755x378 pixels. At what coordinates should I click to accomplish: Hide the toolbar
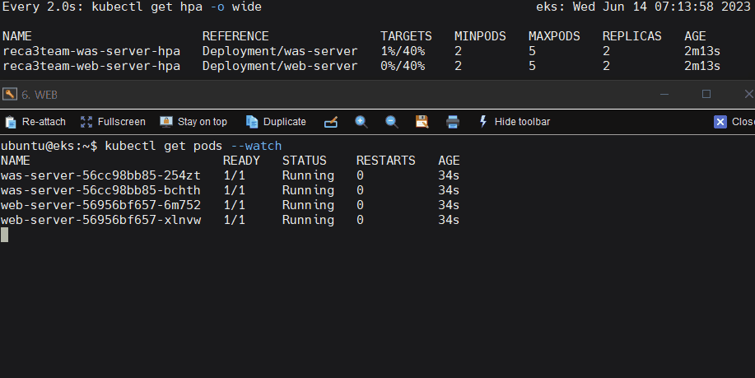tap(515, 122)
